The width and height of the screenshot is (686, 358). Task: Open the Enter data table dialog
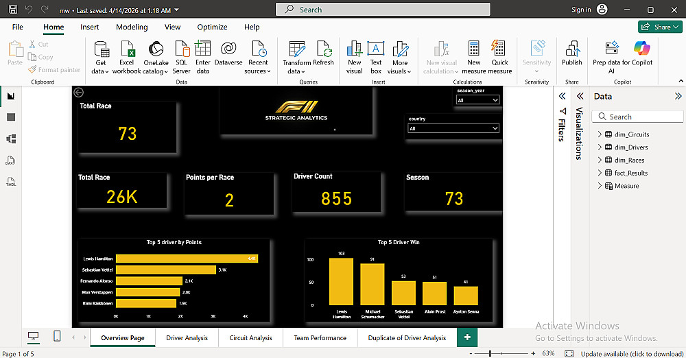pos(202,58)
